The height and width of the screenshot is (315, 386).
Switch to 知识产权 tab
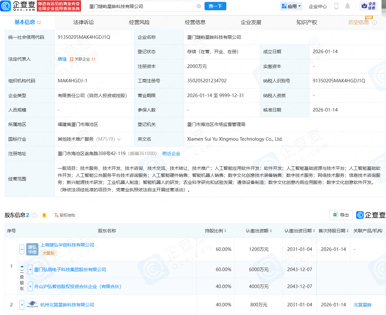[307, 22]
